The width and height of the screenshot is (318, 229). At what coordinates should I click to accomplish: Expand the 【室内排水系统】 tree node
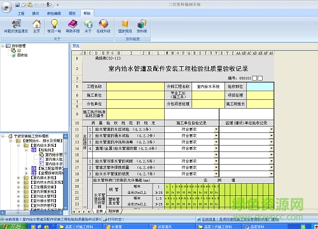[18, 177]
